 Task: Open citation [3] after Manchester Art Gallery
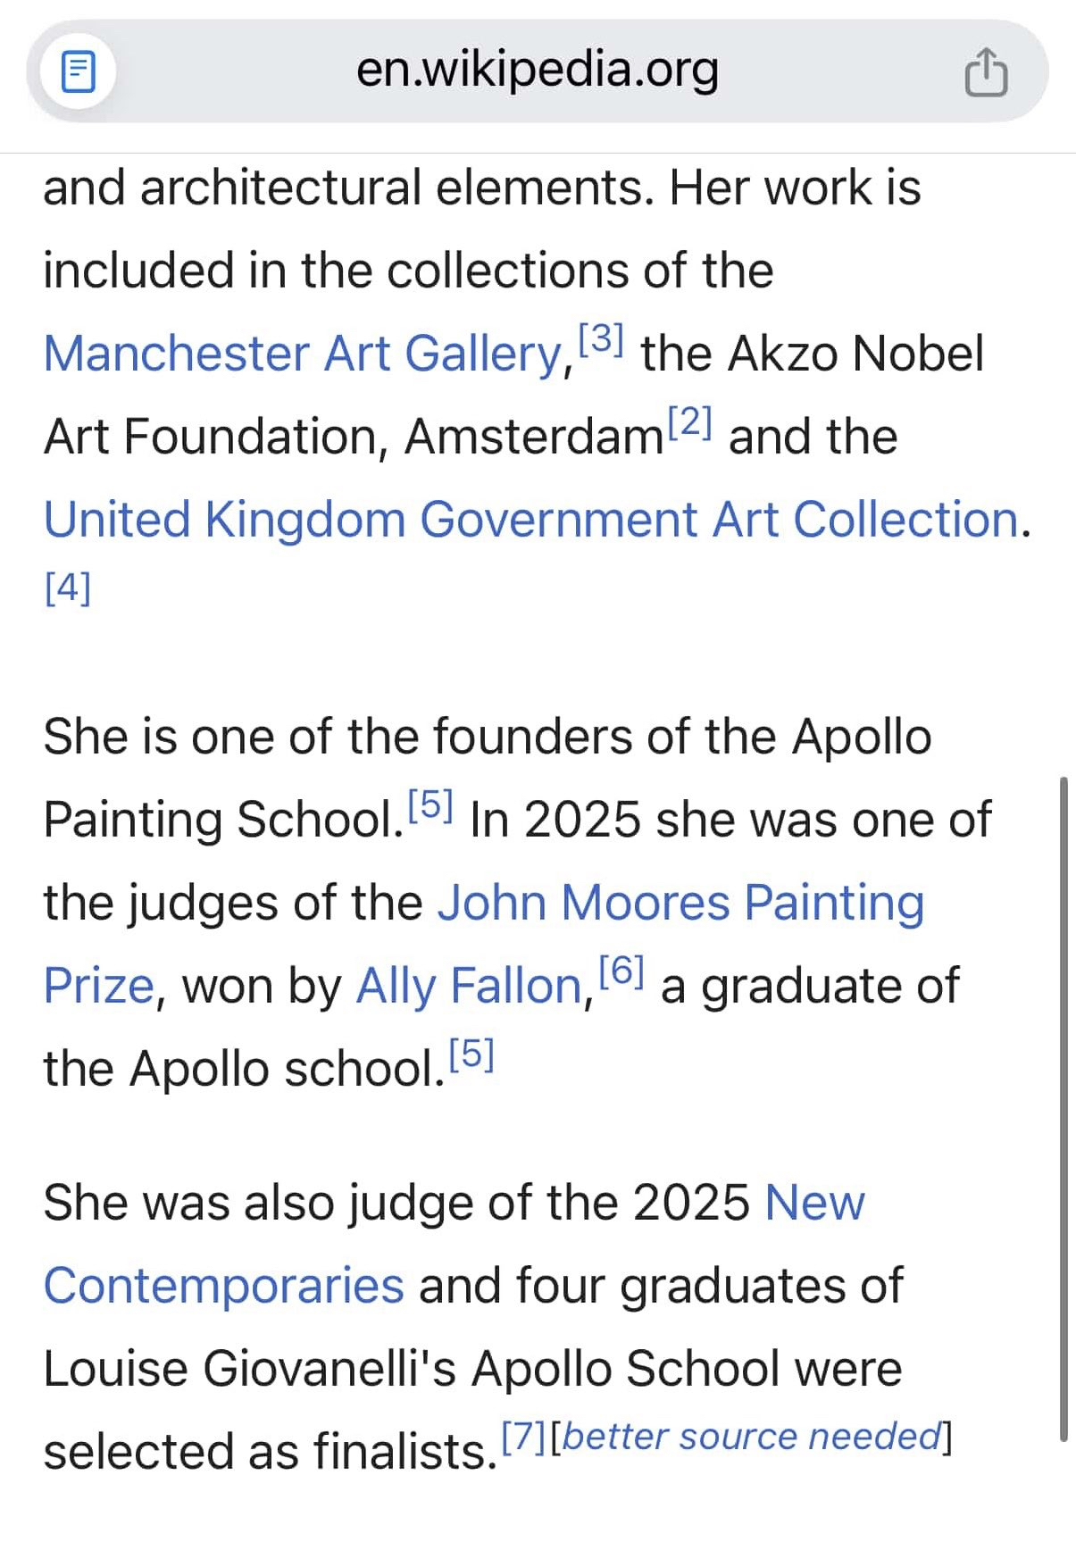click(x=601, y=339)
